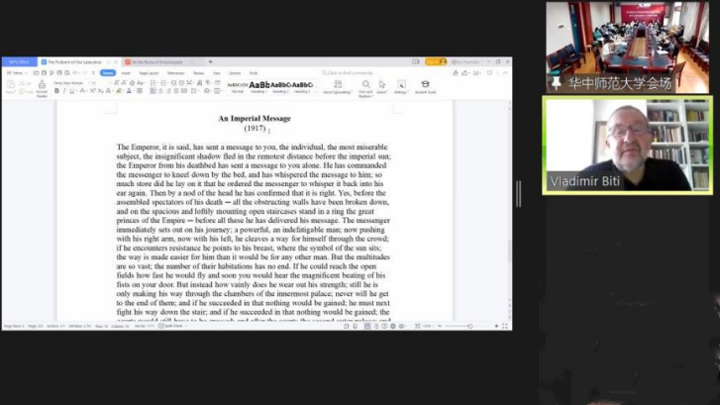Toggle Subscript formatting
The height and width of the screenshot is (405, 720).
tap(100, 91)
